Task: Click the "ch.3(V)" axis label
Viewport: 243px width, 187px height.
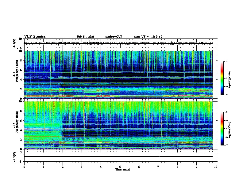Action: (x=15, y=157)
